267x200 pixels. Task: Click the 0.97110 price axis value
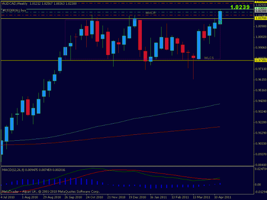[261, 69]
